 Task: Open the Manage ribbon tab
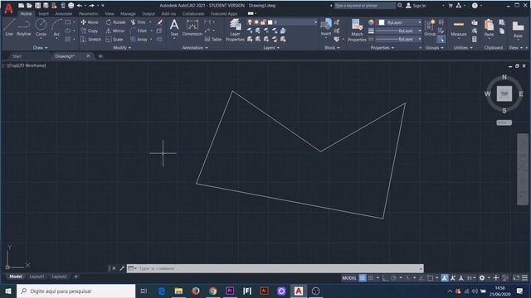(x=128, y=14)
